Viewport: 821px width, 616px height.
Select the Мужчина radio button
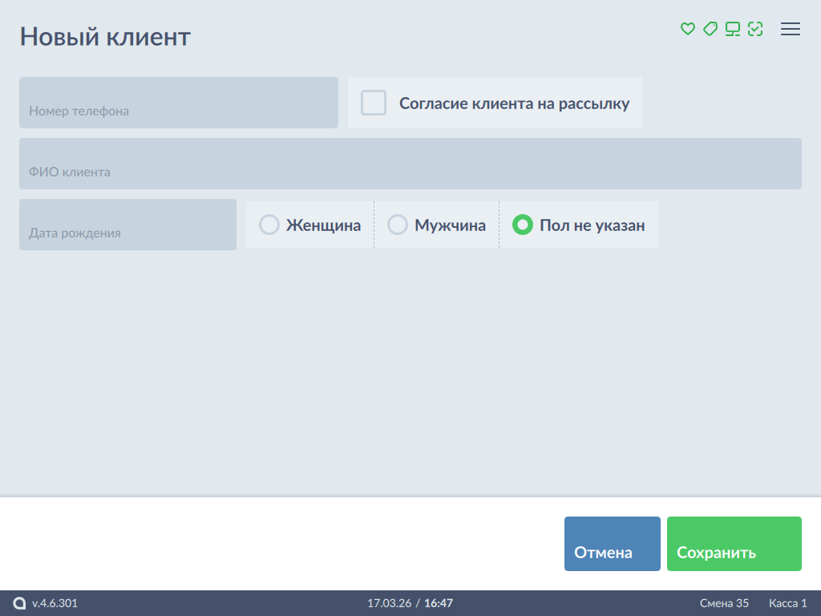(x=398, y=225)
